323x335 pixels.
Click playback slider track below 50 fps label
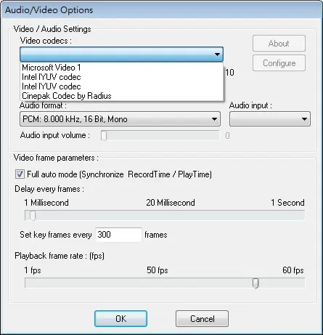click(x=158, y=283)
